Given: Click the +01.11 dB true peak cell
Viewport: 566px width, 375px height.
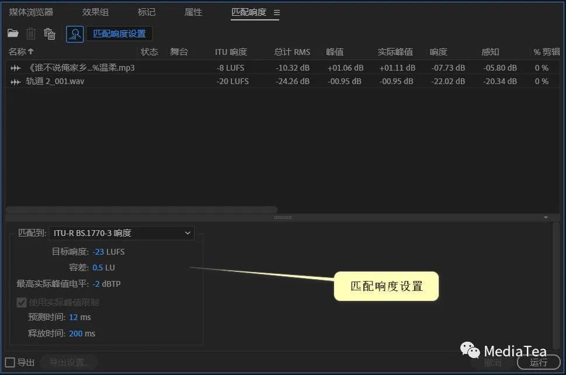Looking at the screenshot, I should [x=397, y=68].
